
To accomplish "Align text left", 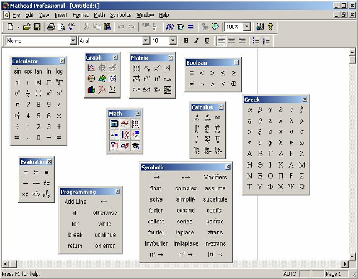I will pyautogui.click(x=221, y=41).
